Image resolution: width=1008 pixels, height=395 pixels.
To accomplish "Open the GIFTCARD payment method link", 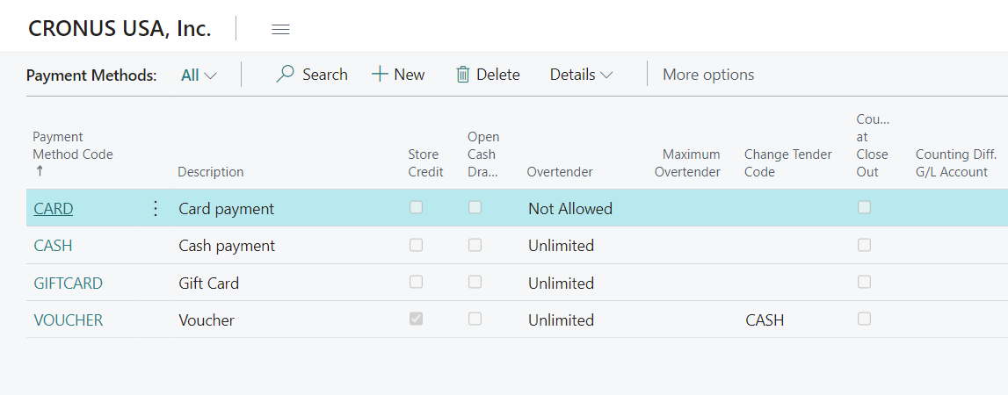I will click(68, 284).
